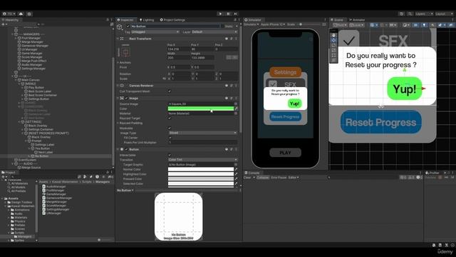Click the Width input field
Screen dimensions: 456x257
coord(179,58)
